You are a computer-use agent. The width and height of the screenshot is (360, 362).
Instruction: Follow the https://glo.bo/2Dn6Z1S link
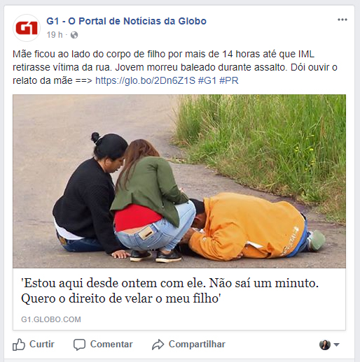point(145,80)
